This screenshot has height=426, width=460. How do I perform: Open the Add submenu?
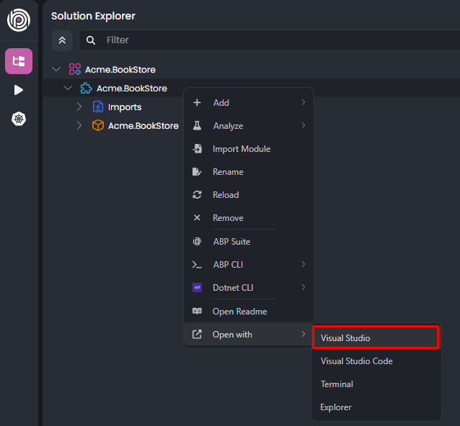249,103
